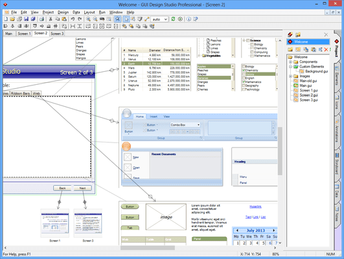Image resolution: width=344 pixels, height=259 pixels.
Task: Click the first folder icon in Project panel toolbar
Action: click(290, 50)
